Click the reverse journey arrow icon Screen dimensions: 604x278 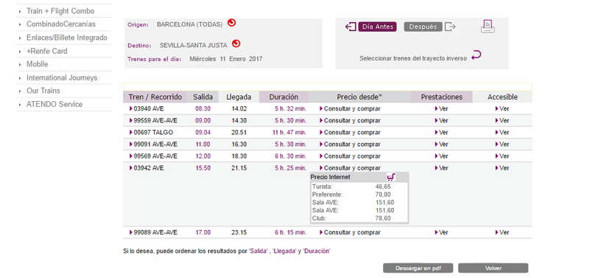coord(477,55)
